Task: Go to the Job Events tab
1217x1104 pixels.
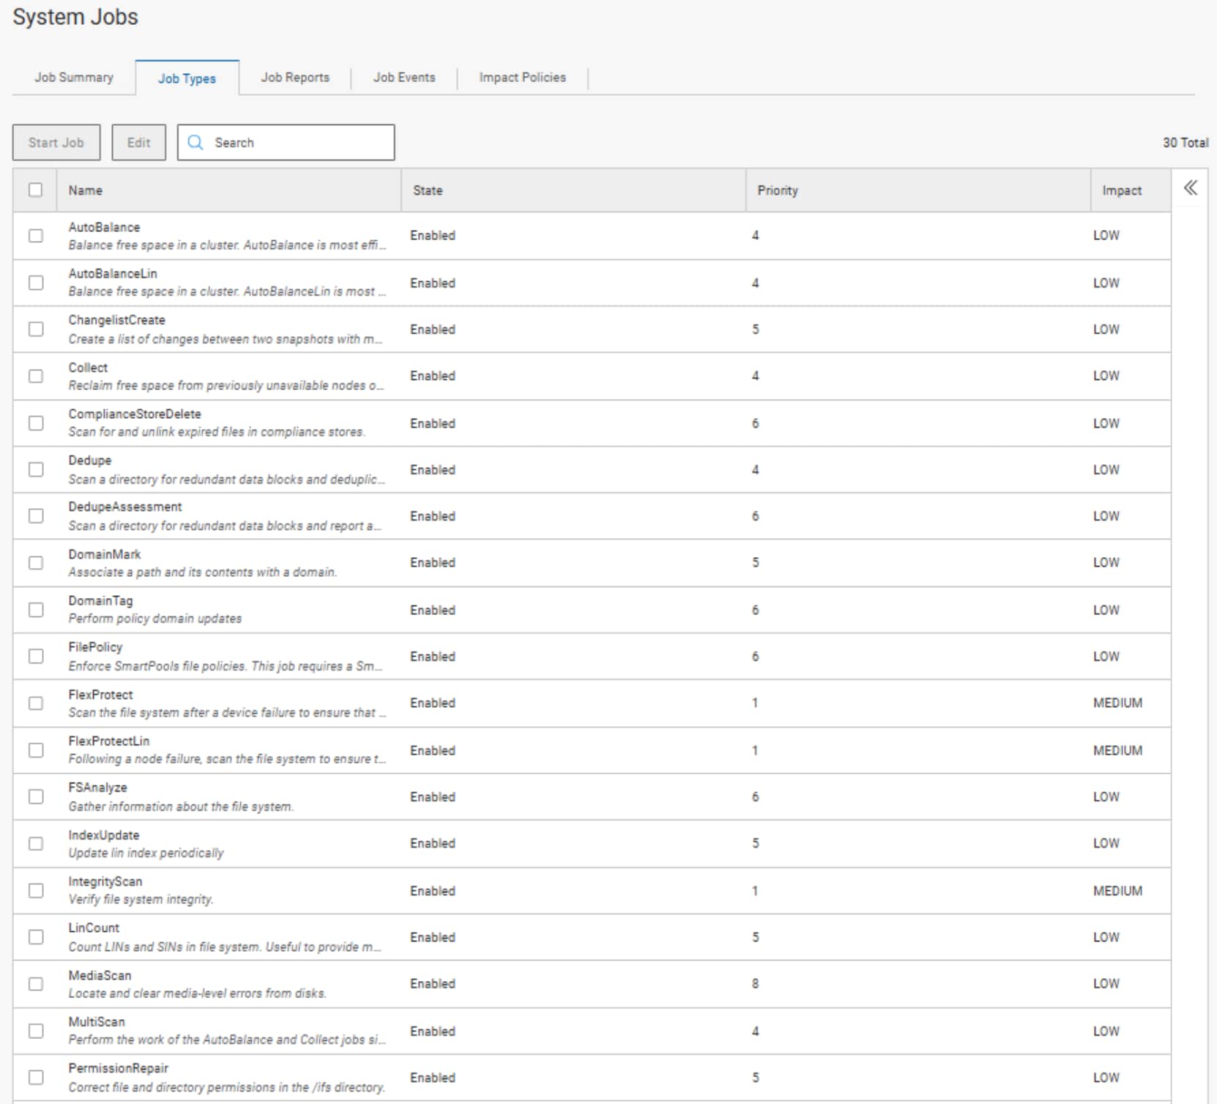Action: pos(404,77)
